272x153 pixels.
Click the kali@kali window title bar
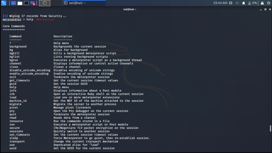pyautogui.click(x=130, y=9)
